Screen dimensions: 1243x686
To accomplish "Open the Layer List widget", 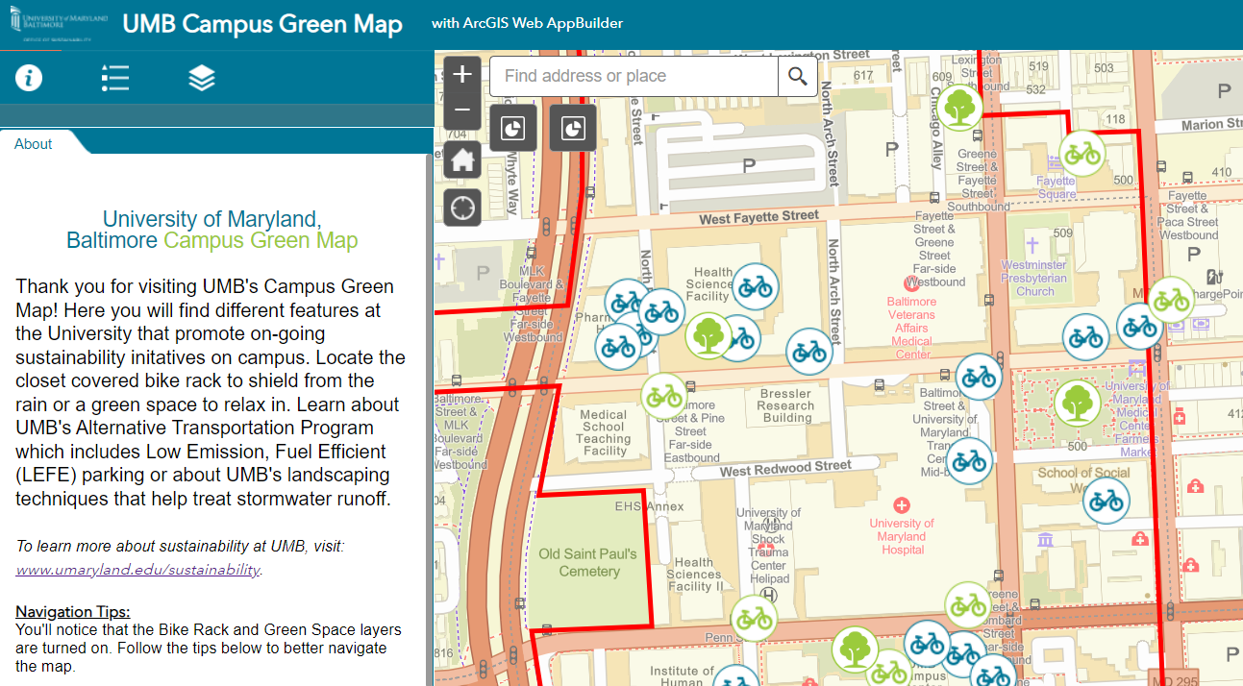I will pos(202,78).
